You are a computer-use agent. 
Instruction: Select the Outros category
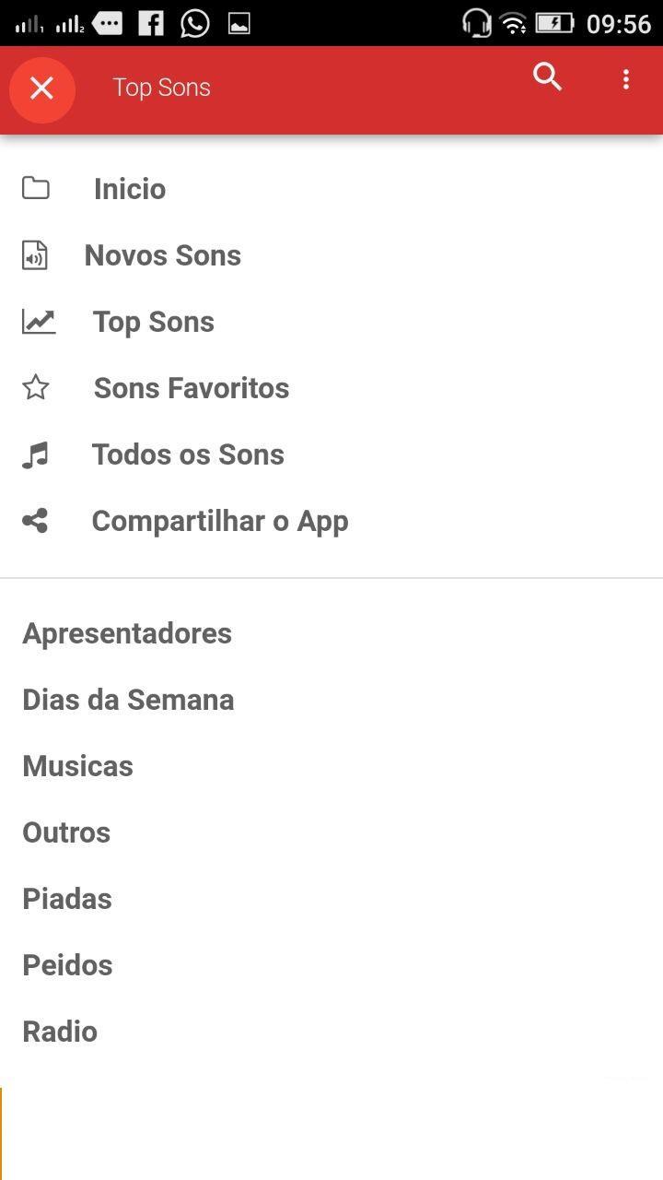click(66, 832)
